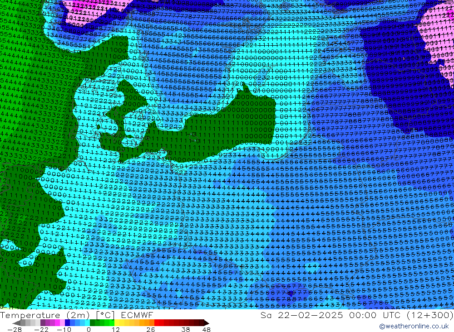Click the '-22' legend value

pos(41,329)
